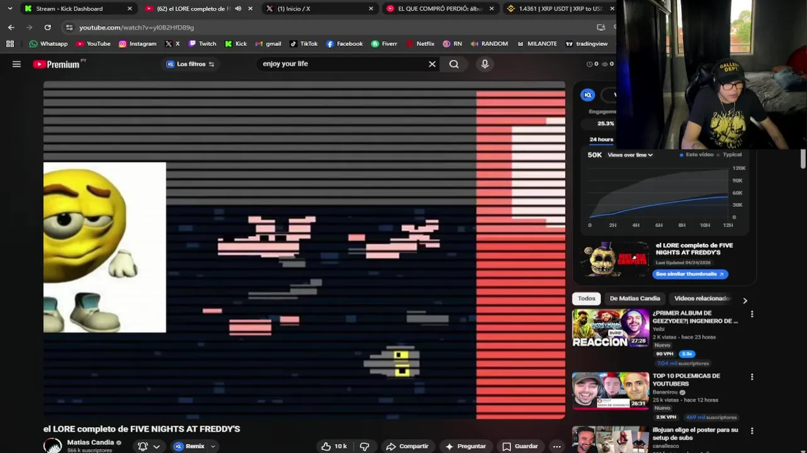This screenshot has height=453, width=807.
Task: Expand notification options chevron beside bell
Action: 157,446
